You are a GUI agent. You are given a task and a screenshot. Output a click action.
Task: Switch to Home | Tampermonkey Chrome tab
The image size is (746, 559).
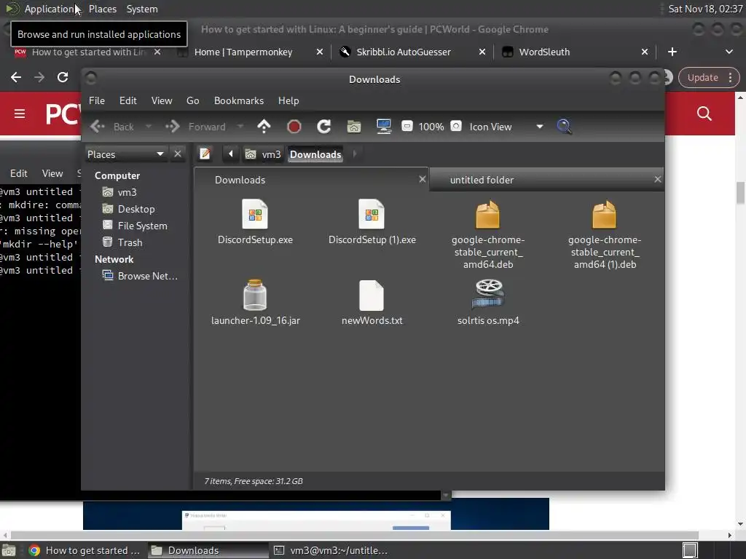pos(243,52)
